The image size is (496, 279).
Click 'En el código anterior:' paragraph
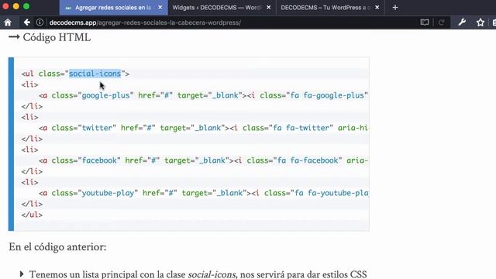point(57,247)
